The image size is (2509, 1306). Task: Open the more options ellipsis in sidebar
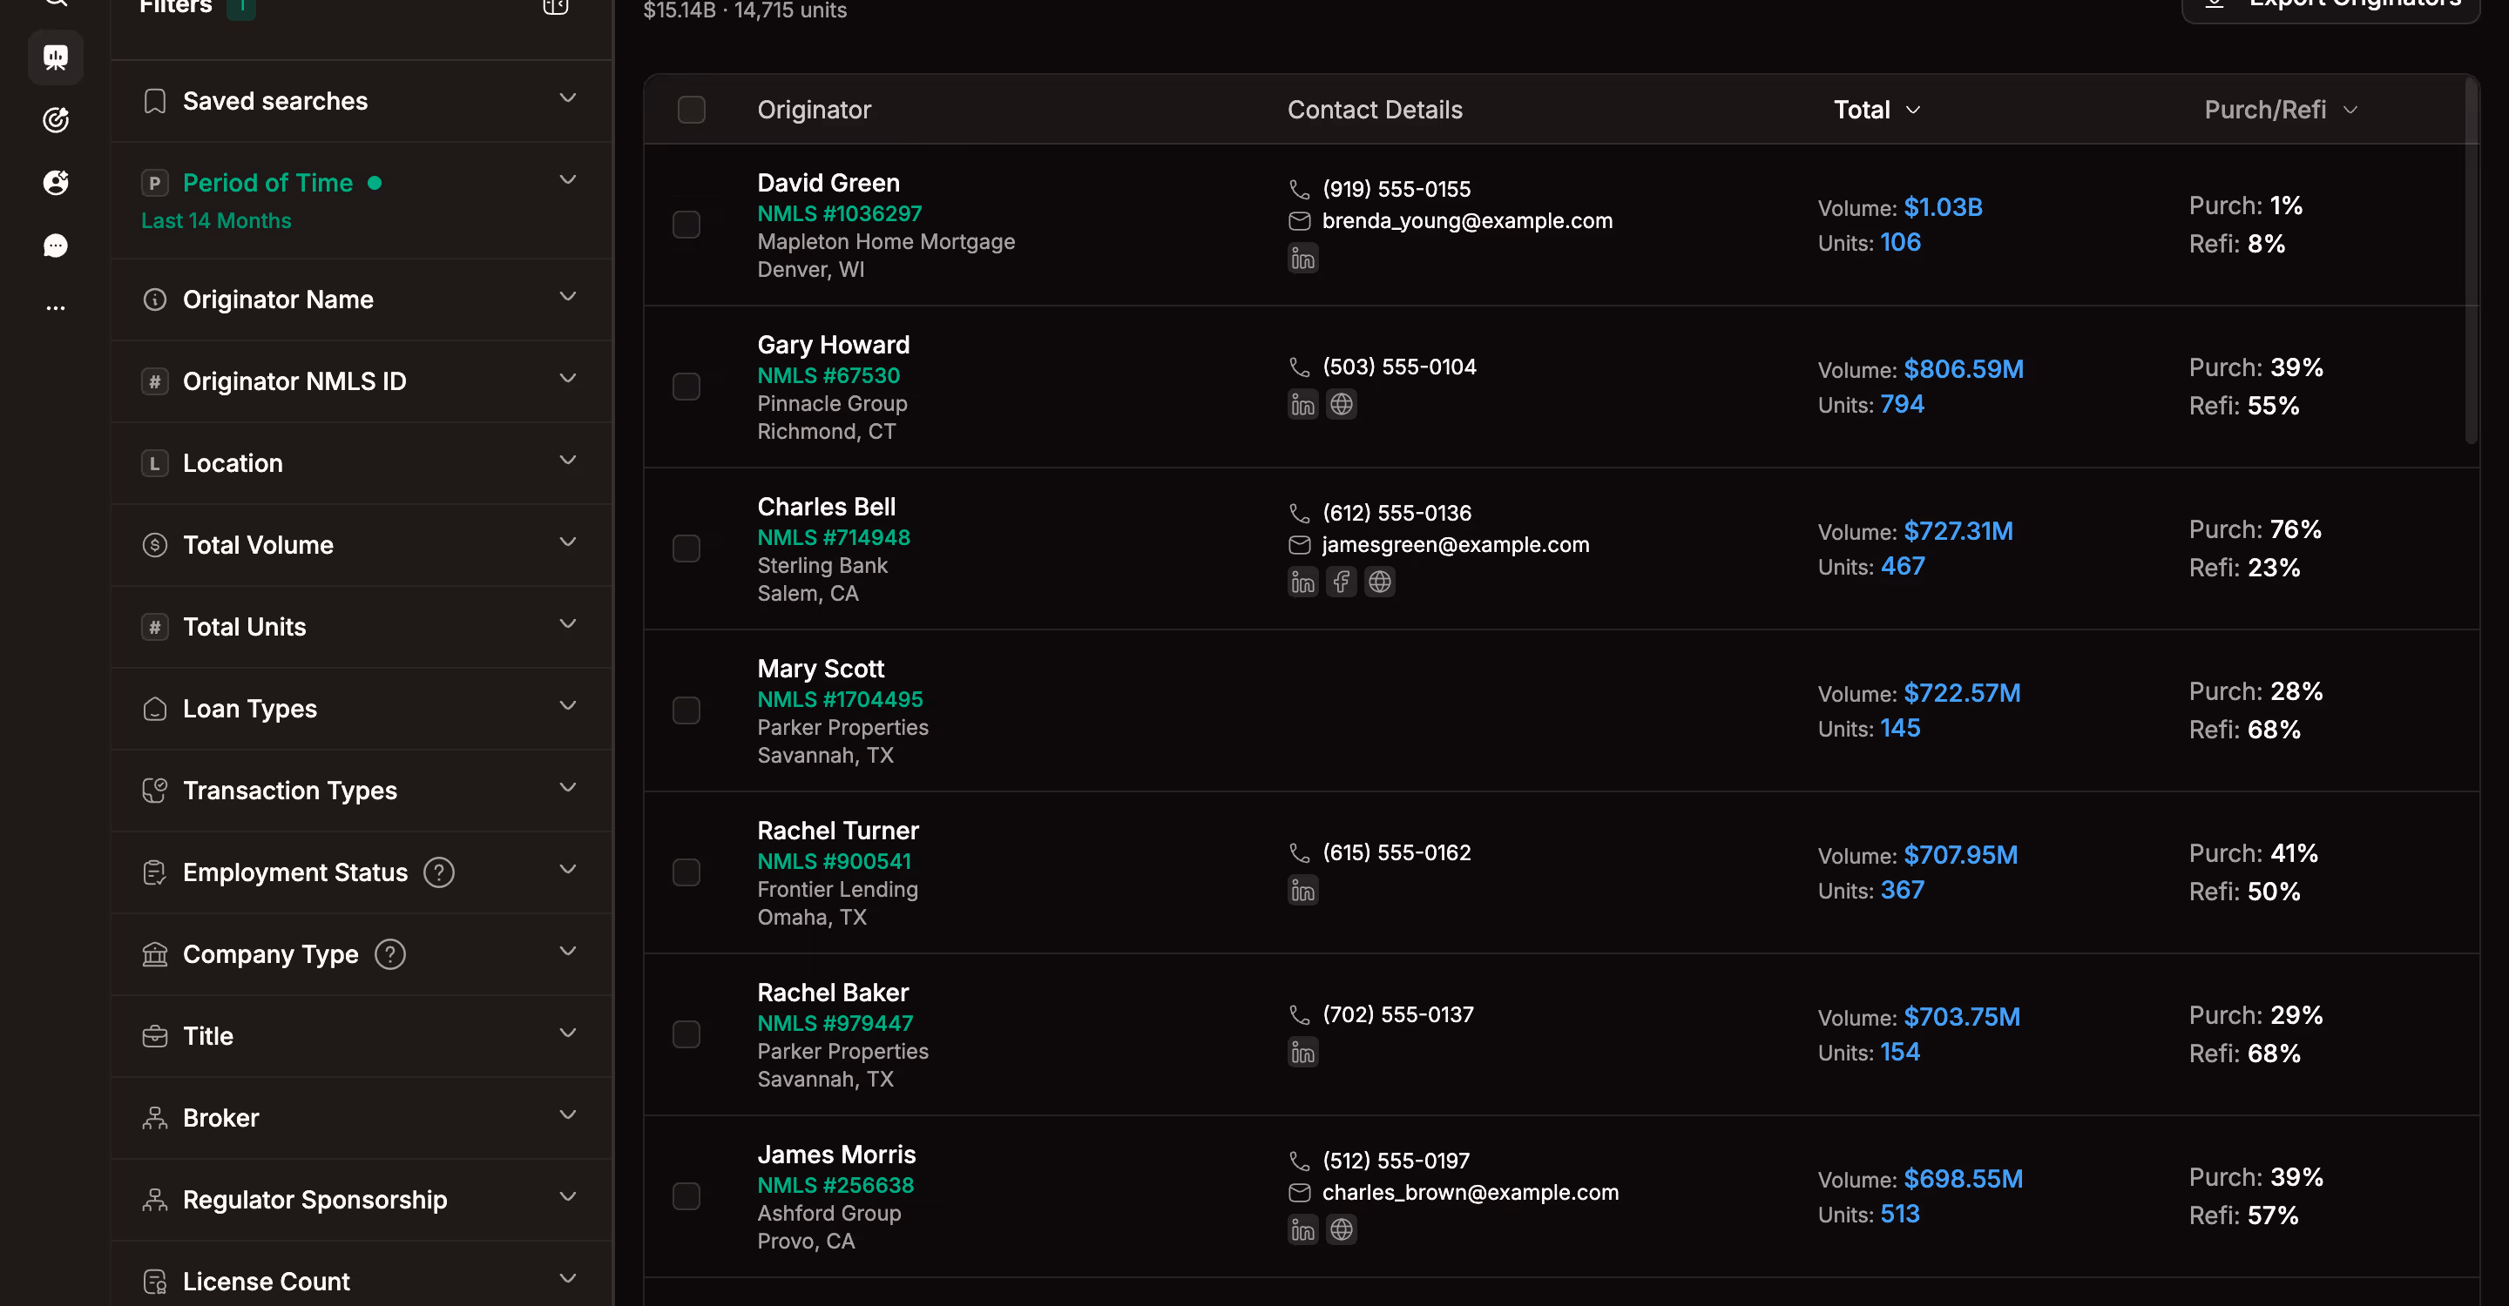56,307
